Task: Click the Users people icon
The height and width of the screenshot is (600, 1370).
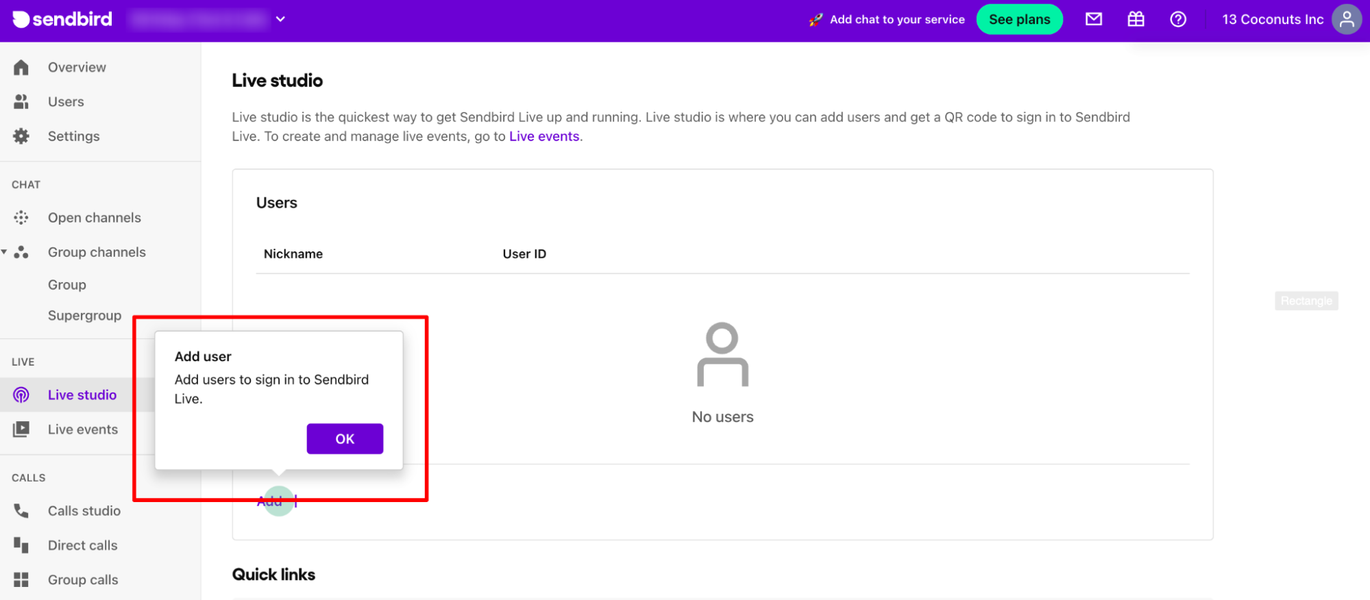Action: click(21, 101)
